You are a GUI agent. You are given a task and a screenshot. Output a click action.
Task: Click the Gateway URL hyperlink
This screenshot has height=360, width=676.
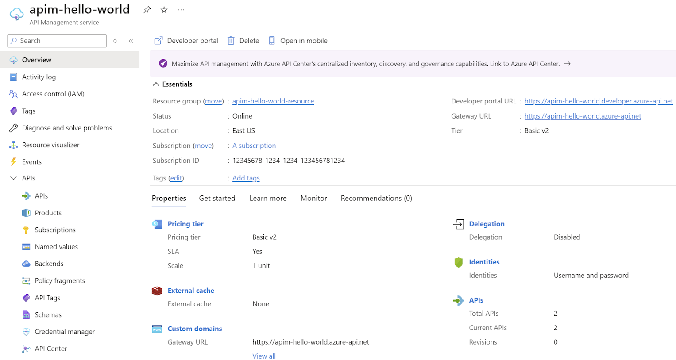583,116
